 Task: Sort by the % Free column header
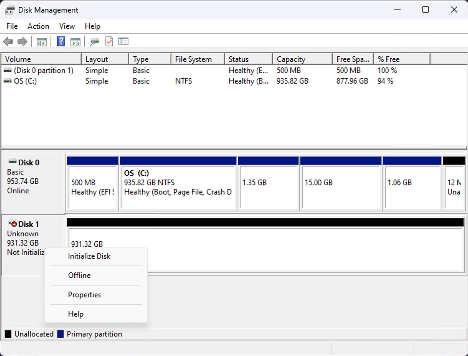(402, 59)
